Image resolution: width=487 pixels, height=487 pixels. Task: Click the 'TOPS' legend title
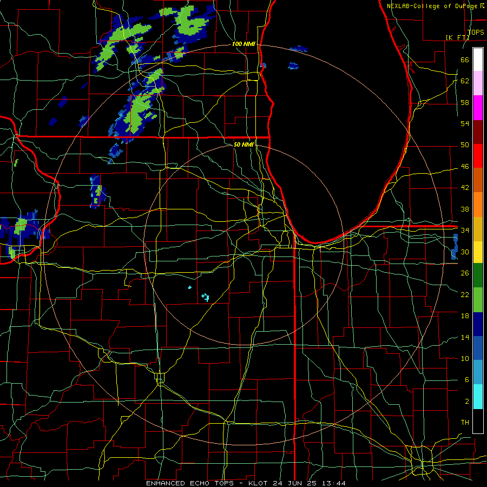pyautogui.click(x=476, y=32)
